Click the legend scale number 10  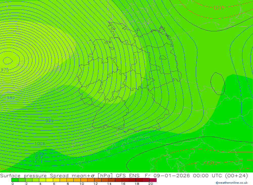(x=82, y=184)
